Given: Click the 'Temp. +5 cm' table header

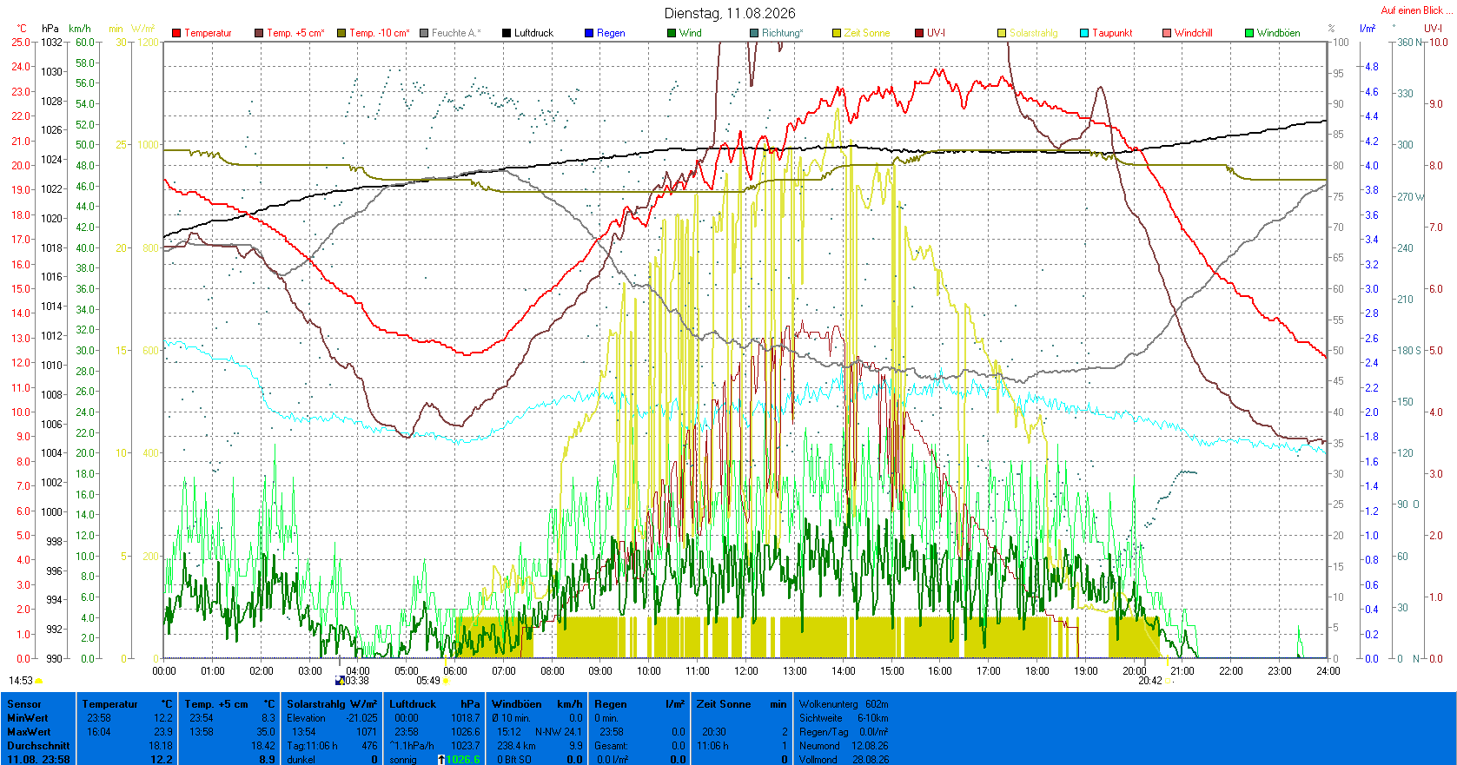Looking at the screenshot, I should (216, 704).
